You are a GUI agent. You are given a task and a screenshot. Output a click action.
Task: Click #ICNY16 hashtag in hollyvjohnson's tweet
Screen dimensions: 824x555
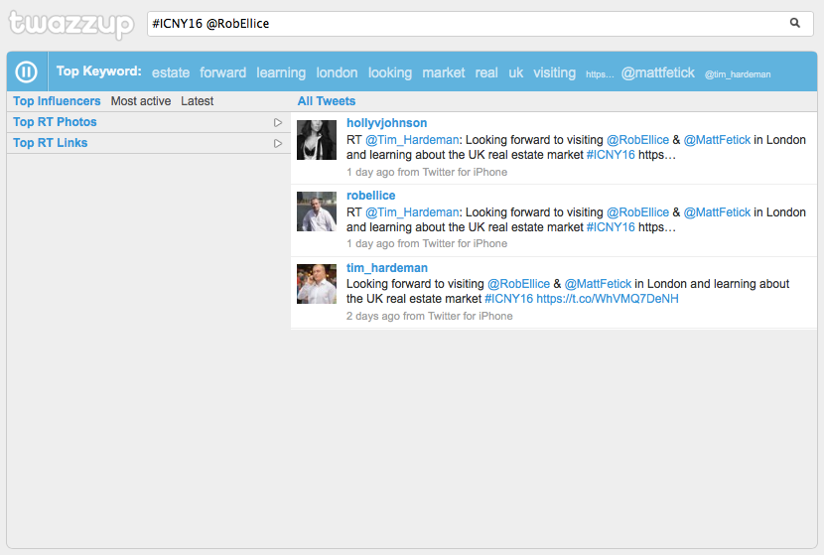coord(611,155)
